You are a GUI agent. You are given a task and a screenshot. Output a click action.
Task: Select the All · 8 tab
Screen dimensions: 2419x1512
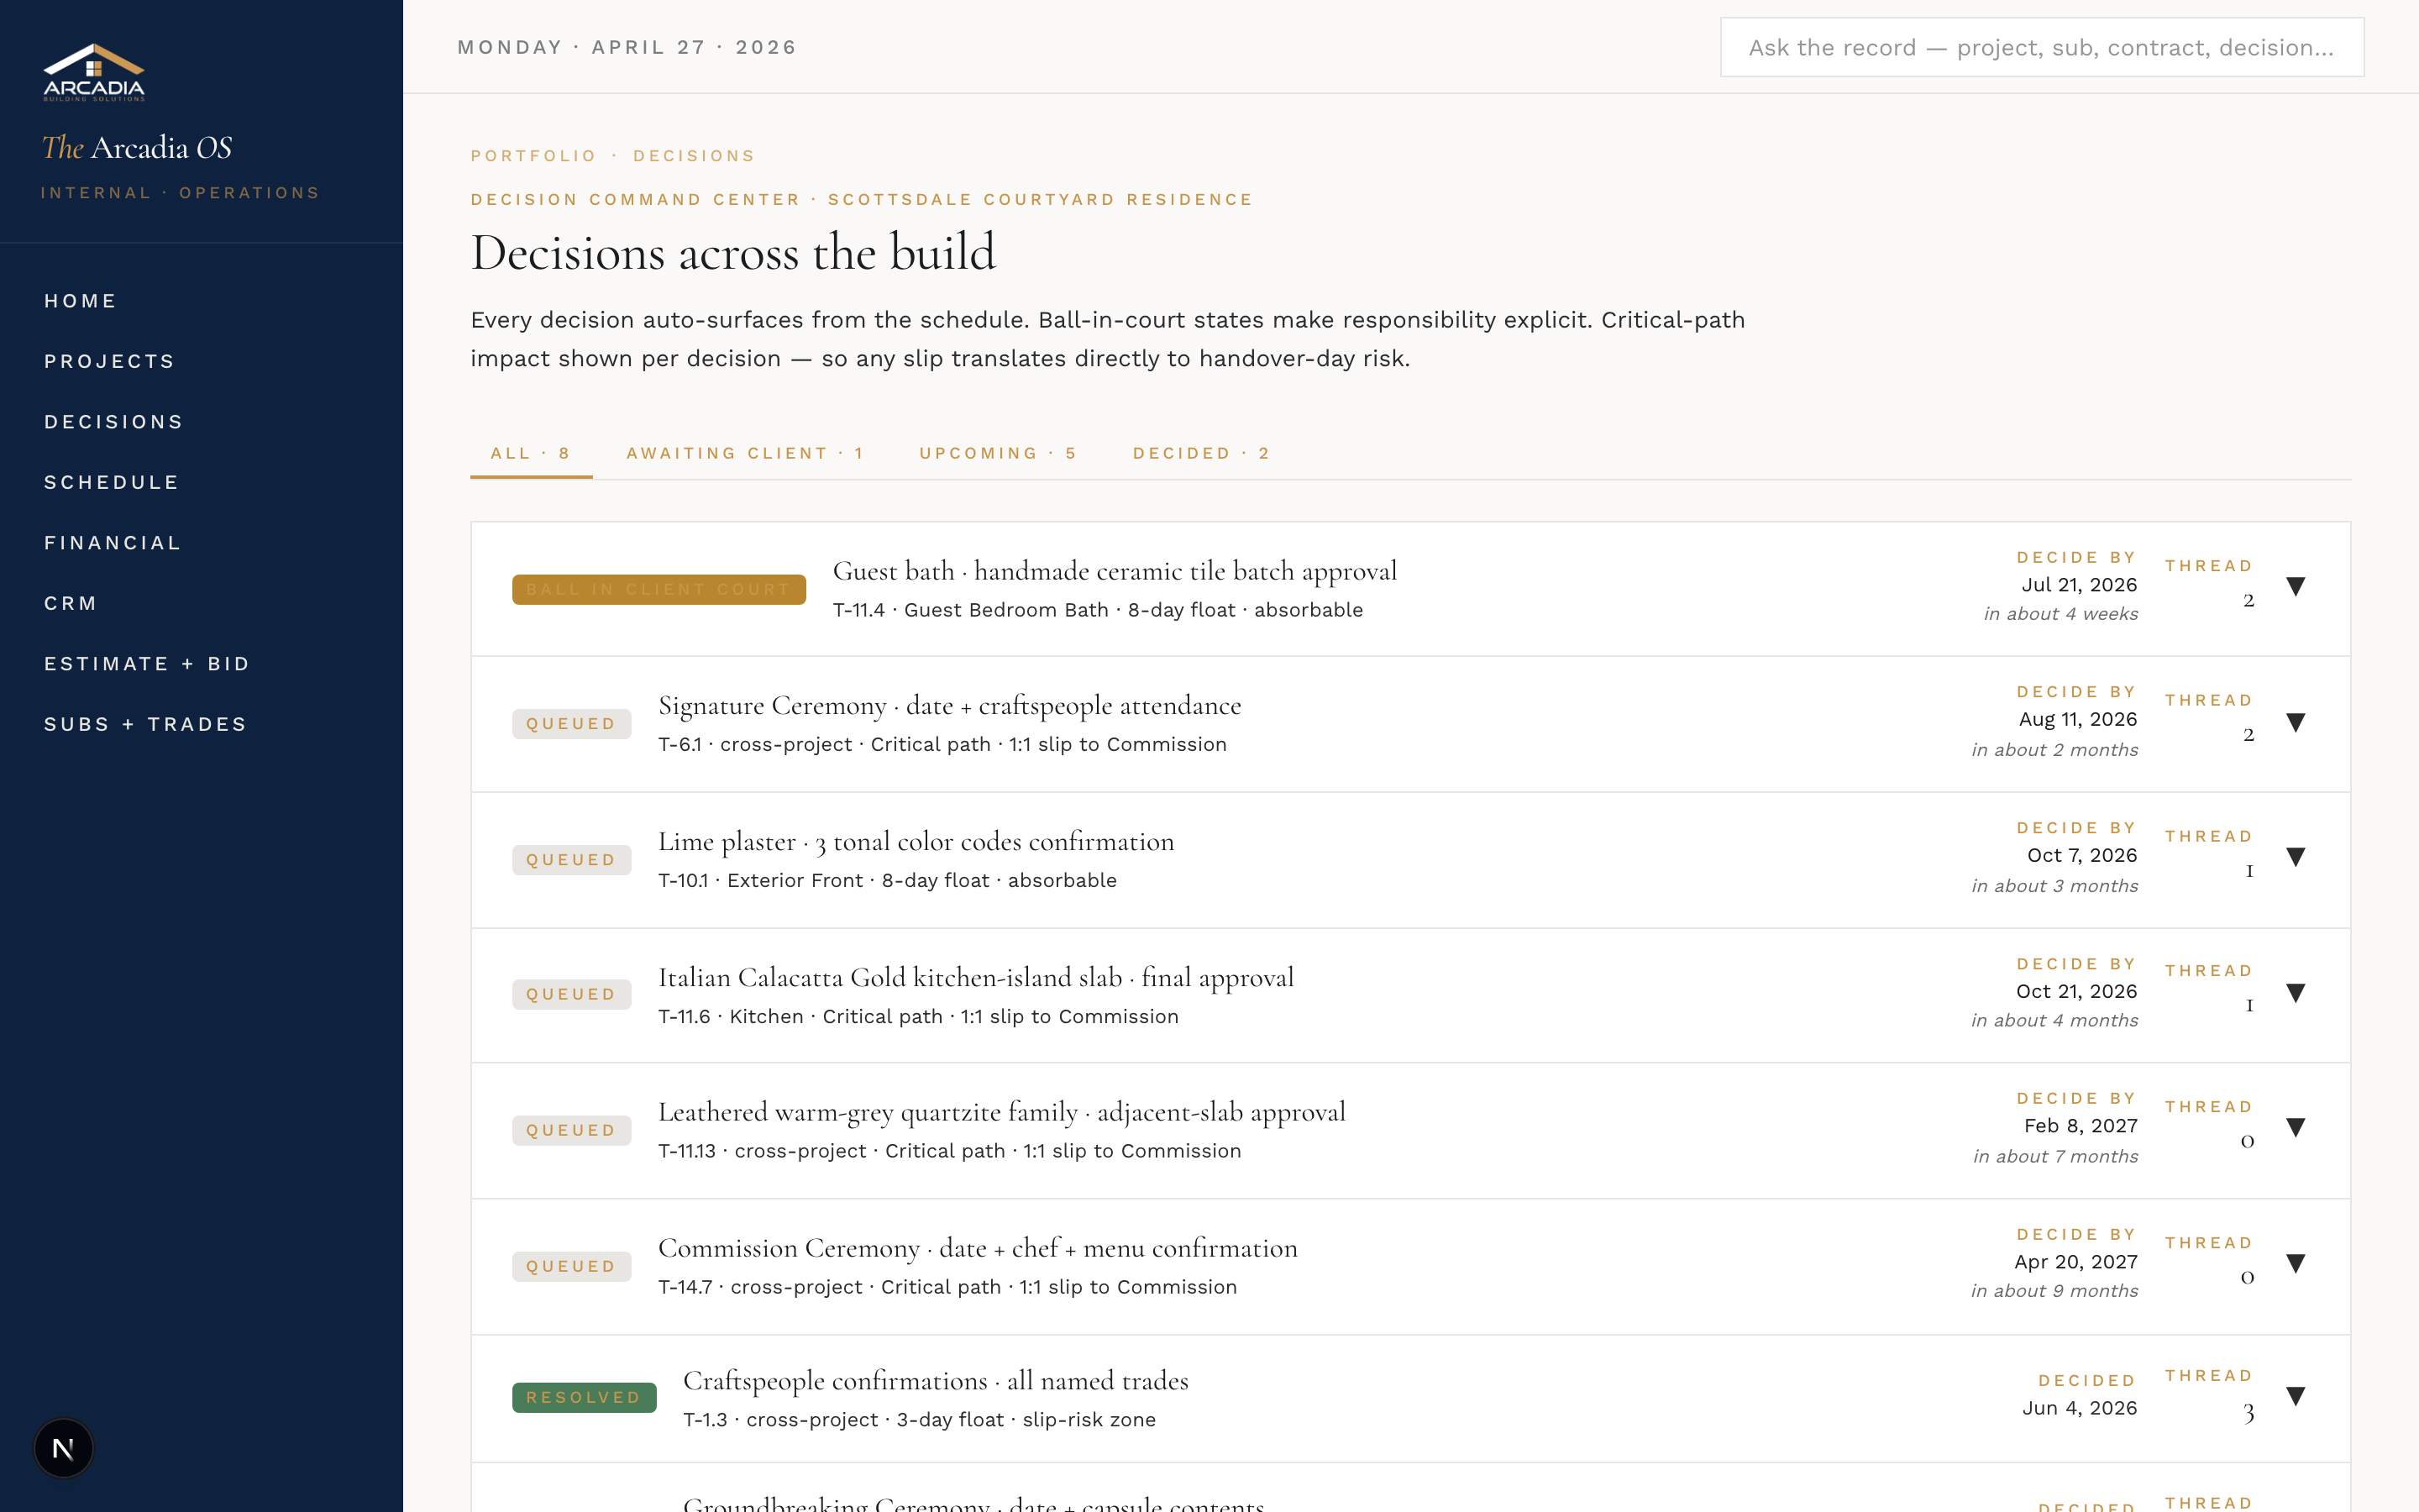(531, 454)
